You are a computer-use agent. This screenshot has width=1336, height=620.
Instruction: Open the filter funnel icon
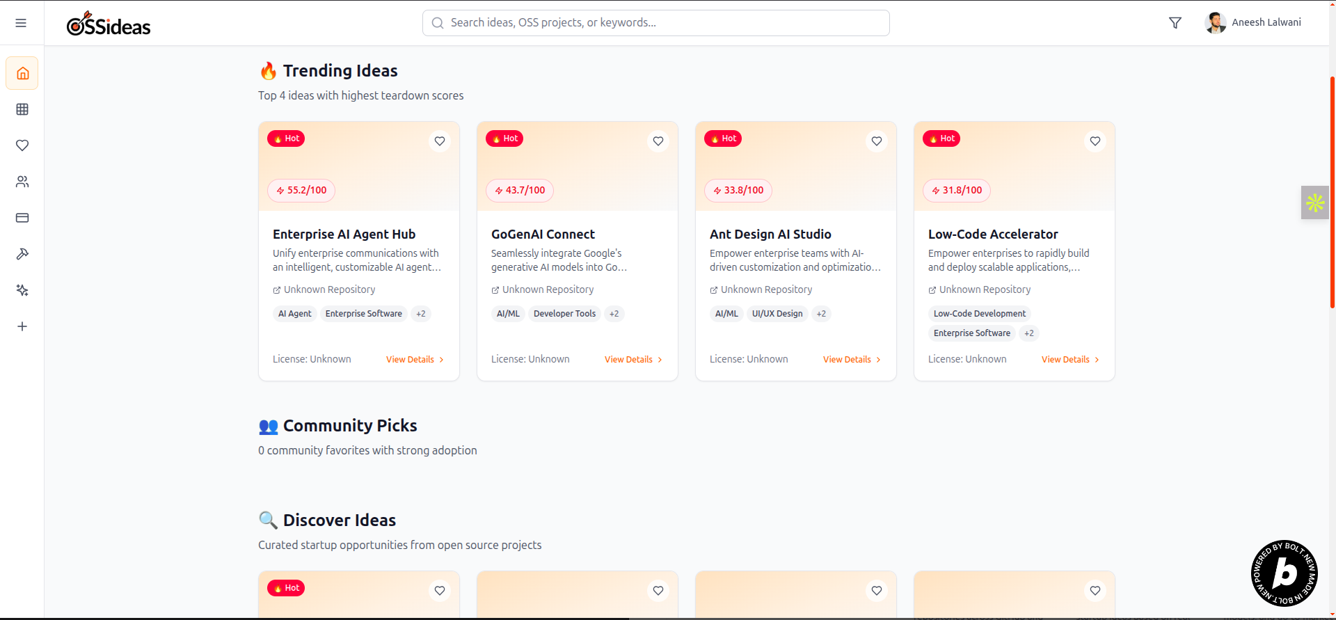pyautogui.click(x=1175, y=23)
